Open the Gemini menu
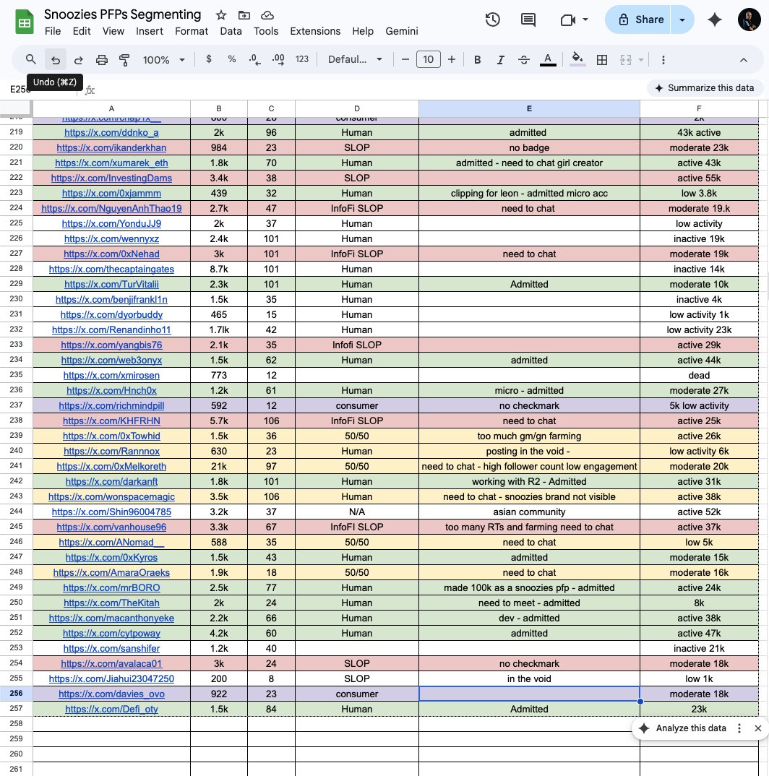Image resolution: width=769 pixels, height=776 pixels. (402, 31)
